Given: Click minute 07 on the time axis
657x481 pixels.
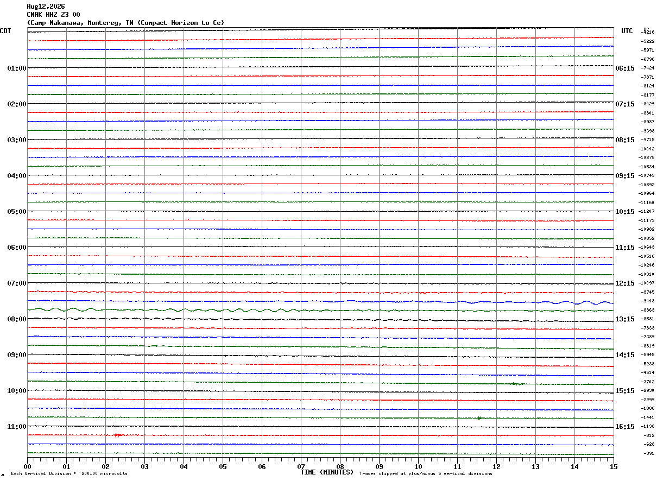Looking at the screenshot, I should click(301, 466).
